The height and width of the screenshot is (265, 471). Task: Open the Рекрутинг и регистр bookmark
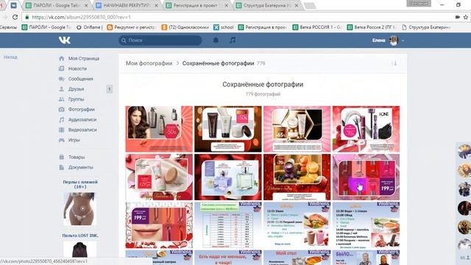(132, 27)
